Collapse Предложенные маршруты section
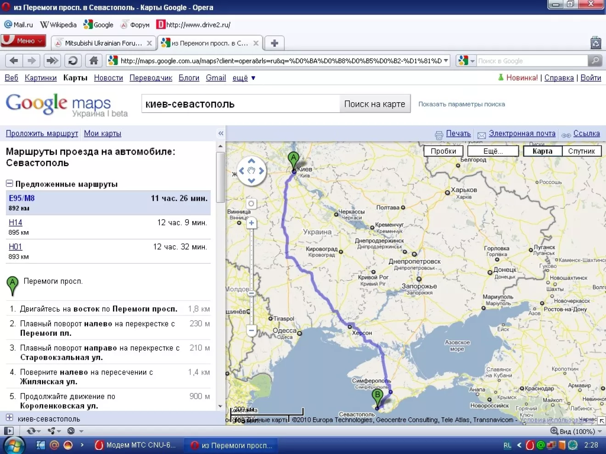 [x=9, y=183]
